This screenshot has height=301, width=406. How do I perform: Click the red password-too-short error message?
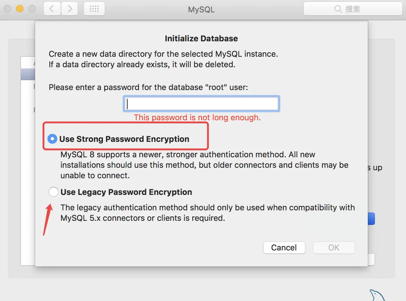pyautogui.click(x=197, y=118)
